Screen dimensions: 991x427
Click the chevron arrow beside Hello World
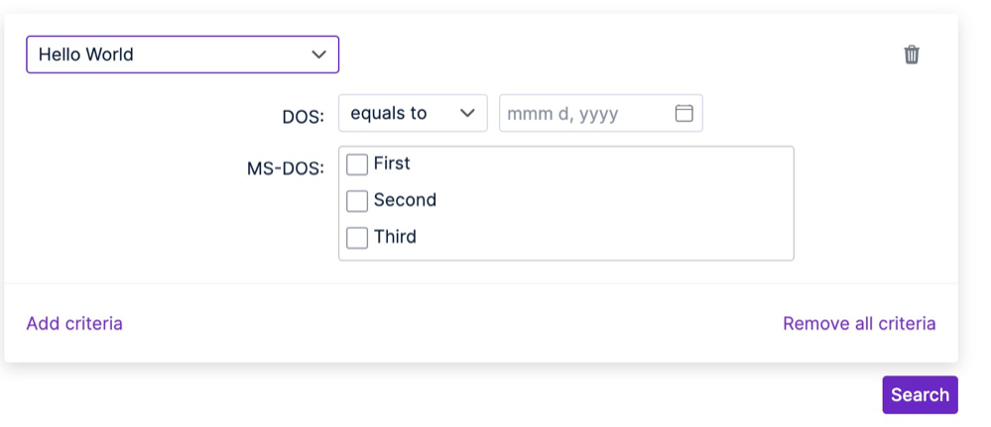click(x=318, y=54)
